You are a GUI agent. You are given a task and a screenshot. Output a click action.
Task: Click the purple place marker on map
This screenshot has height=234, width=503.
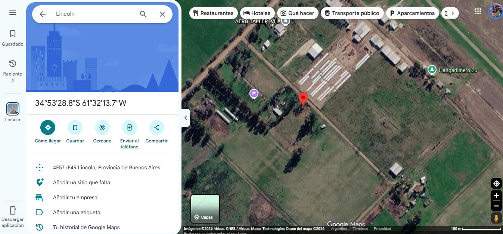pos(254,93)
